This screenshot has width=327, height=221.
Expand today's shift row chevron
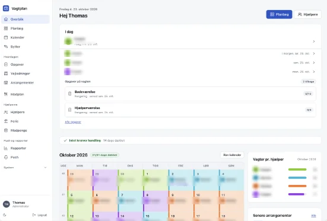[314, 41]
